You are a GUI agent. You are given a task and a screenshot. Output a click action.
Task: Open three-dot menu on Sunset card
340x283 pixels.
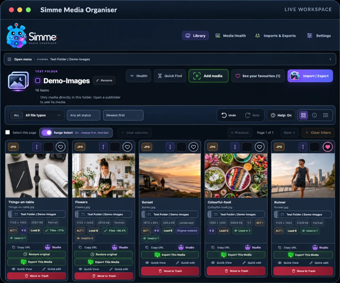click(x=170, y=147)
